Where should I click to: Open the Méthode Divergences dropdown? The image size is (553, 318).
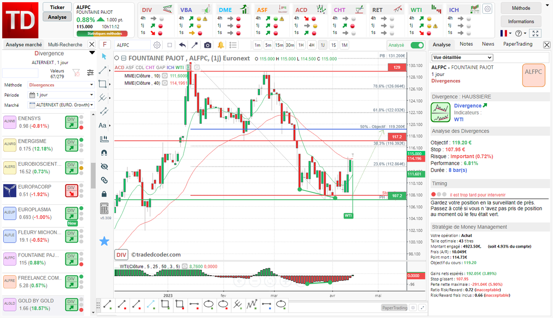click(61, 85)
